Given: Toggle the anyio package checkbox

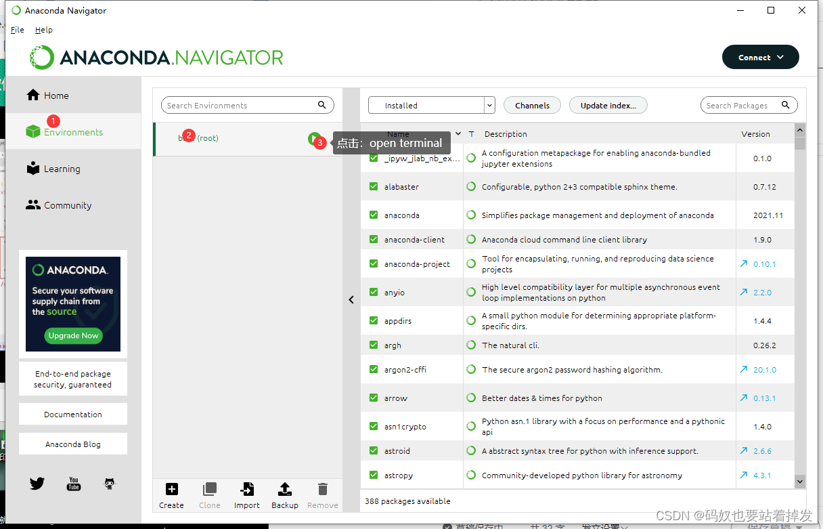Looking at the screenshot, I should pyautogui.click(x=374, y=292).
